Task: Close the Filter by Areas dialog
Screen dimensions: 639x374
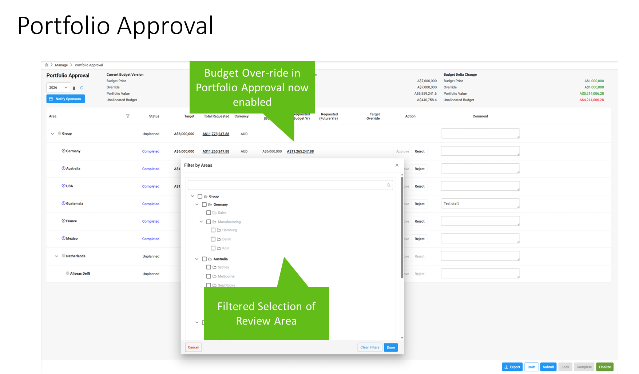Action: tap(397, 165)
